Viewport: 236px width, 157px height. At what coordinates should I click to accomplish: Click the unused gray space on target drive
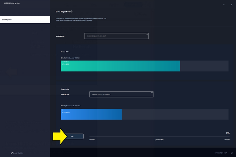175,114
